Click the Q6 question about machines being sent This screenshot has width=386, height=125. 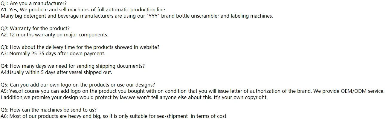(x=48, y=110)
